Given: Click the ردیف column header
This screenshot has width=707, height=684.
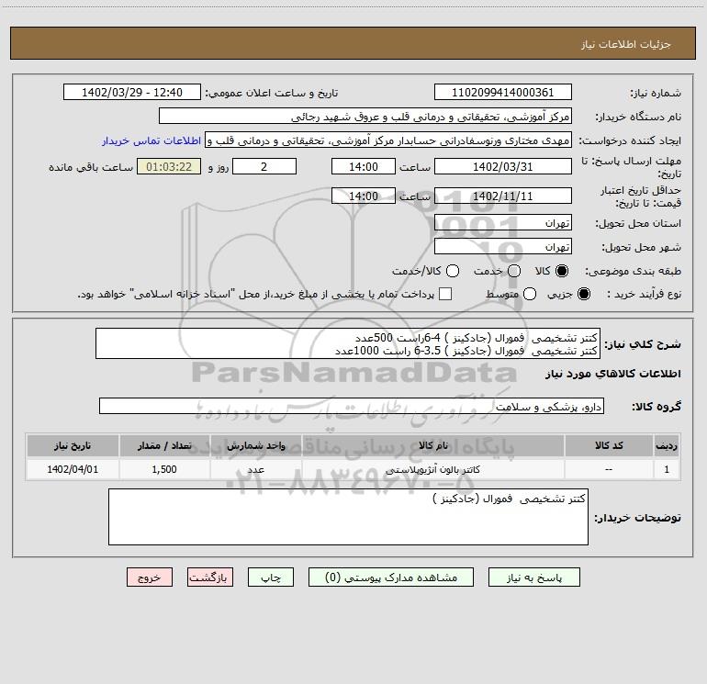Looking at the screenshot, I should 667,445.
